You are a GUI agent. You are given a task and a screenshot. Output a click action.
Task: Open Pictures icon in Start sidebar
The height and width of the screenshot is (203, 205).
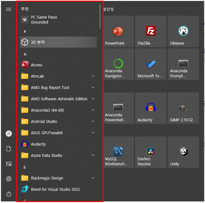(9, 164)
